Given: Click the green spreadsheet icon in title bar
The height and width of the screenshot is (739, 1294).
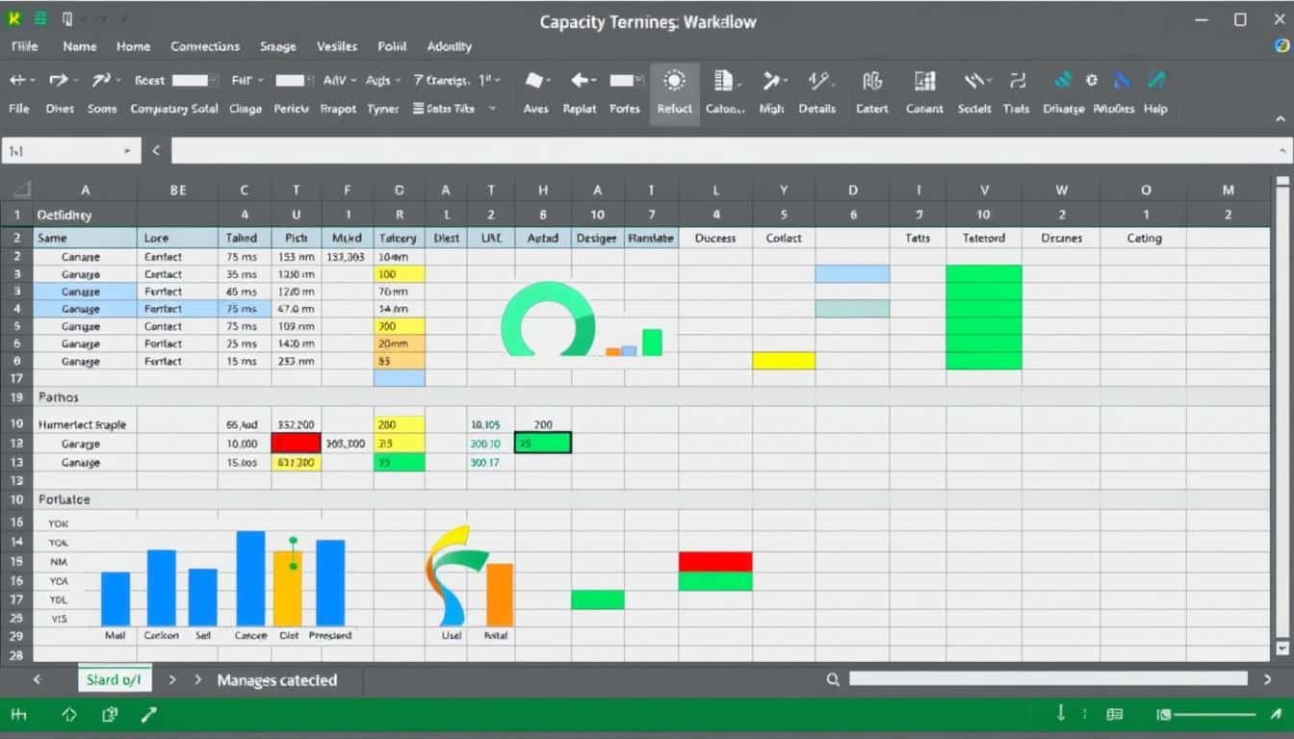Looking at the screenshot, I should 40,19.
